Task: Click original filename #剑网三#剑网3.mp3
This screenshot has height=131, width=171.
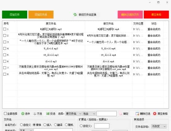Action: 51,29
